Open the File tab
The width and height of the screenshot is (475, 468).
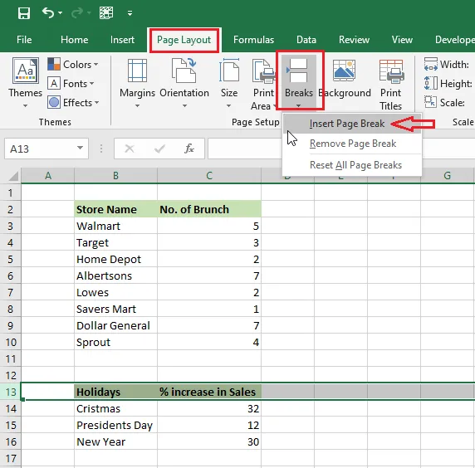[x=24, y=40]
